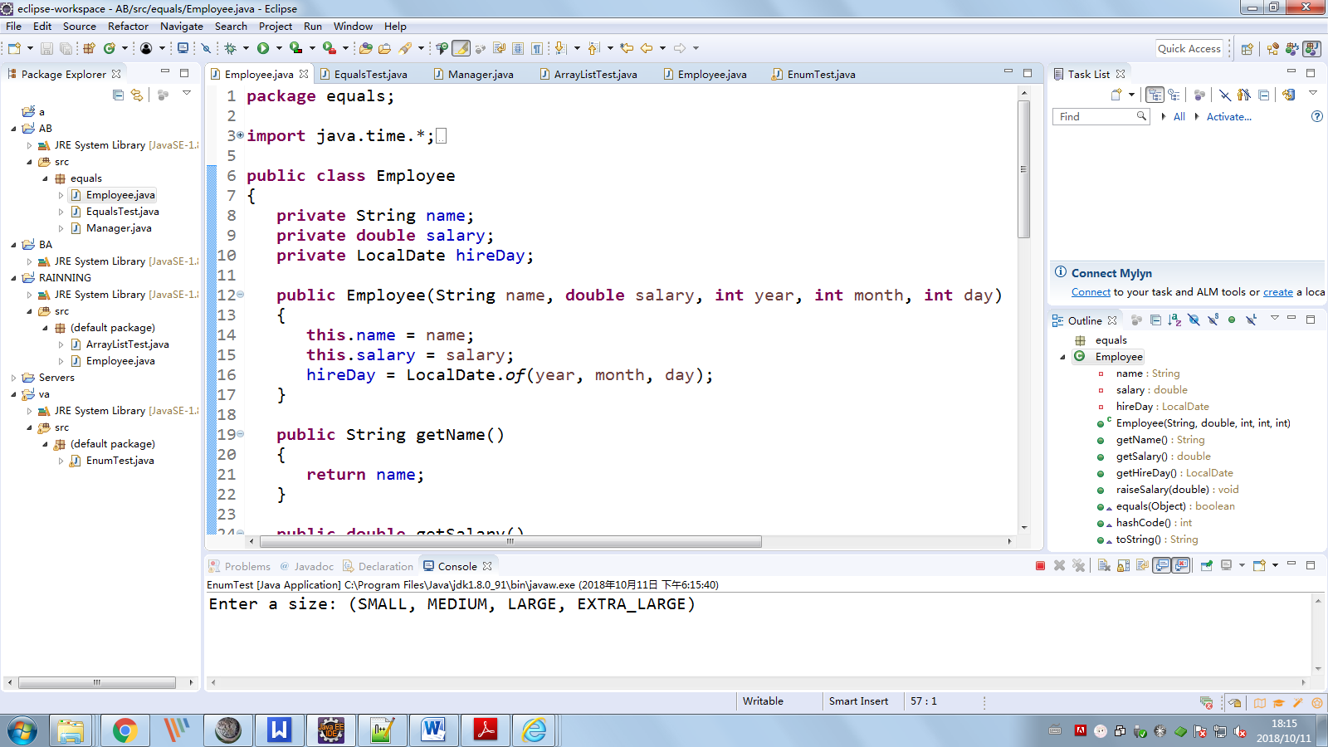Click Package Explorer horizontal scrollbar
Viewport: 1328px width, 747px height.
click(x=97, y=682)
